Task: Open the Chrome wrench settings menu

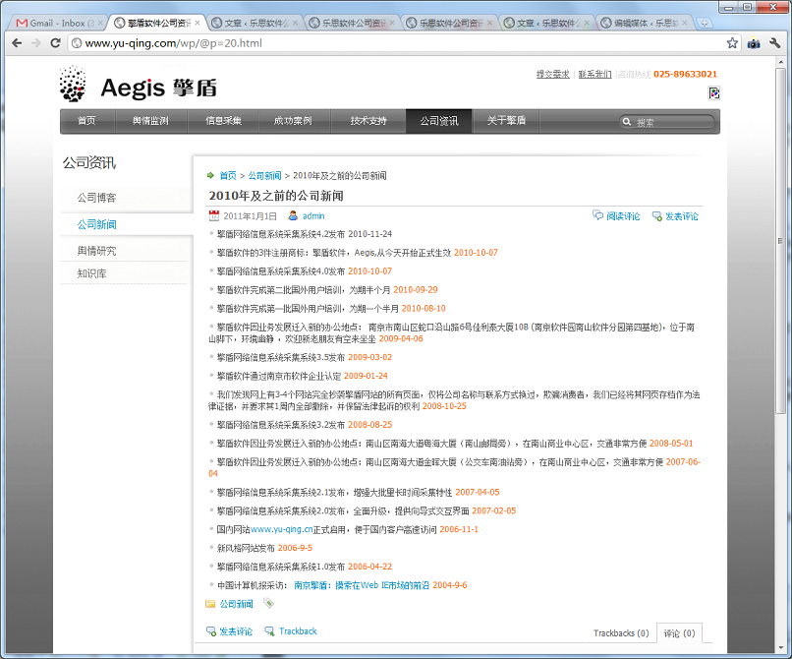Action: pyautogui.click(x=774, y=43)
